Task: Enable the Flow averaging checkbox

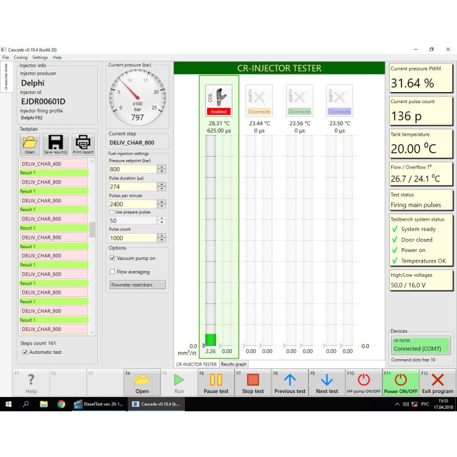Action: click(112, 272)
